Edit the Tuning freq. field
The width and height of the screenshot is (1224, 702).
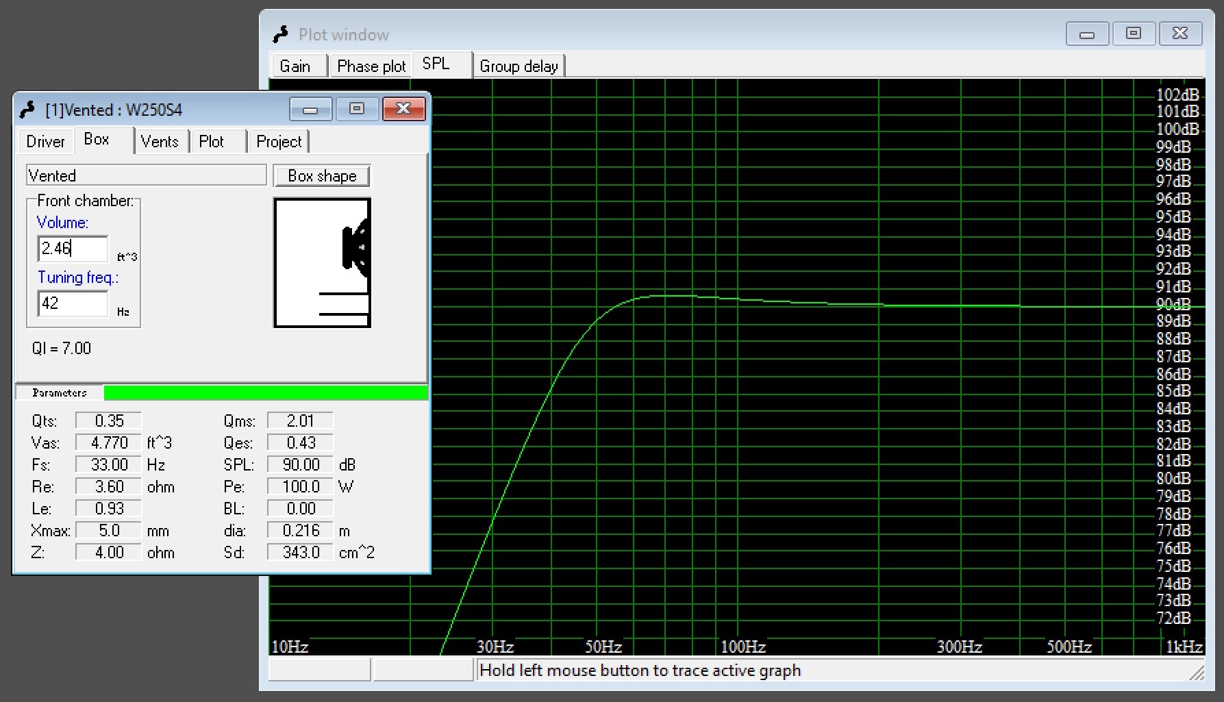click(73, 303)
